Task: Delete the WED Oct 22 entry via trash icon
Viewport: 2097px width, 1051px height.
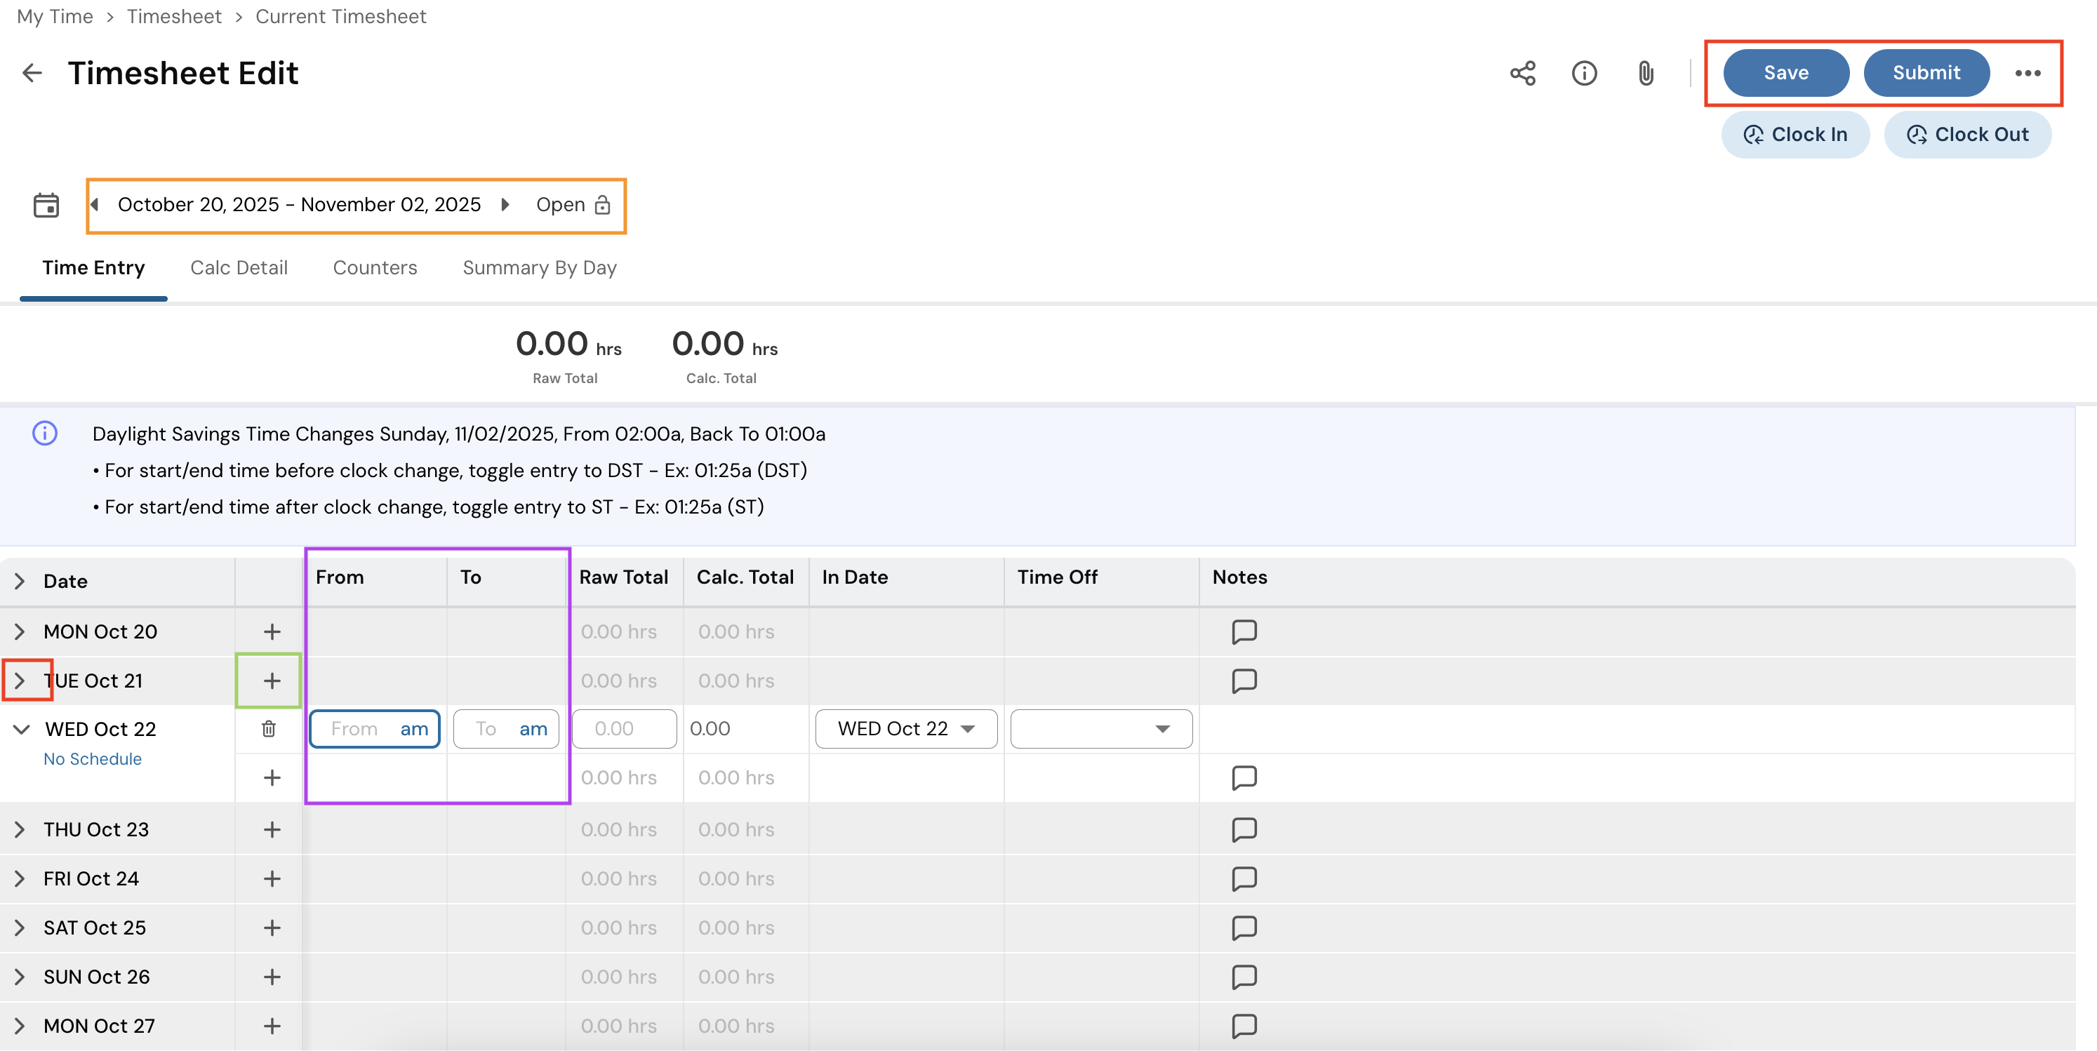Action: [x=269, y=729]
